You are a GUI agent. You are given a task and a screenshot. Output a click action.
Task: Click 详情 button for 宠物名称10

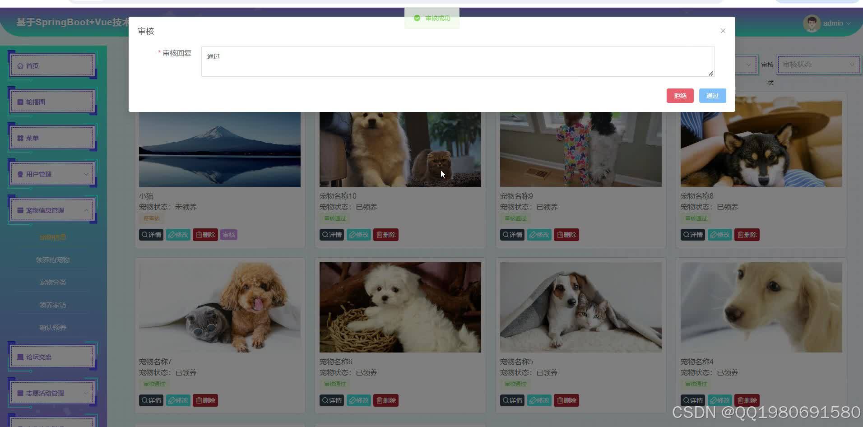point(332,235)
